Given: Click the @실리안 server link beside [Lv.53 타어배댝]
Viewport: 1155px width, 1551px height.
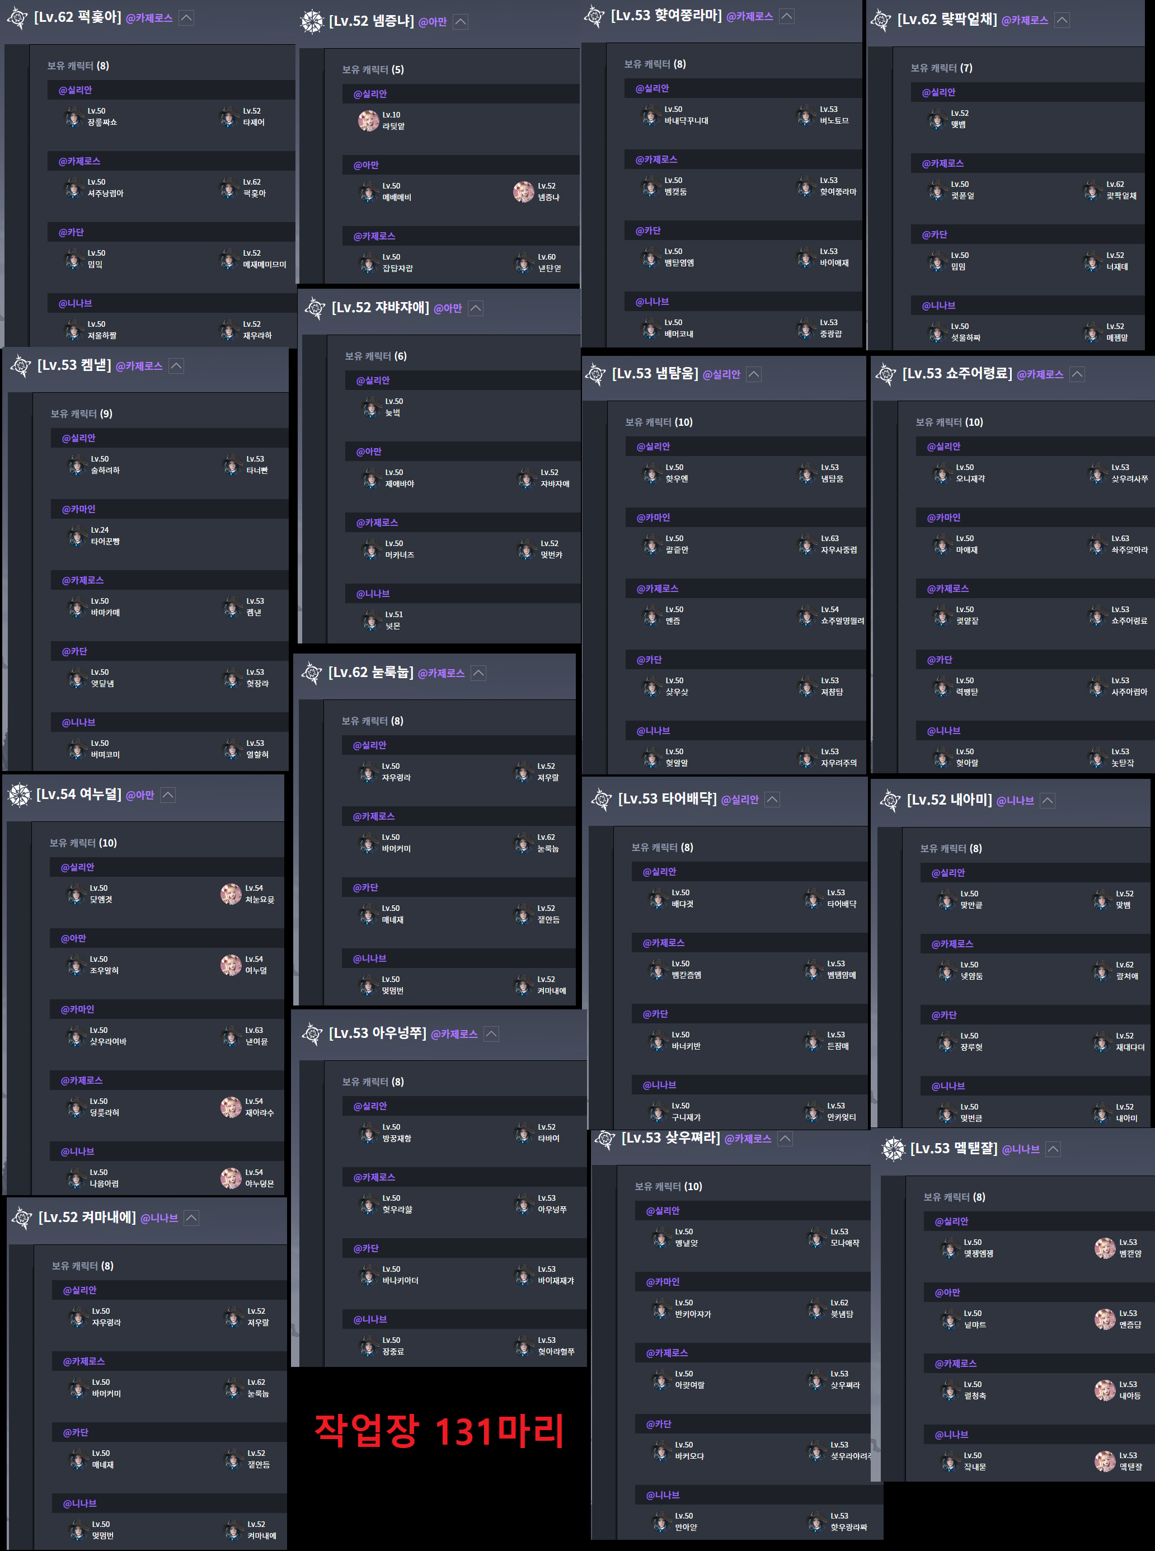Looking at the screenshot, I should 739,800.
